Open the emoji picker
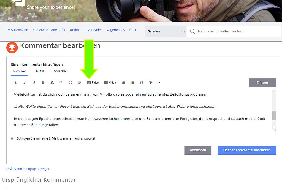282x188 pixels. [x=70, y=82]
